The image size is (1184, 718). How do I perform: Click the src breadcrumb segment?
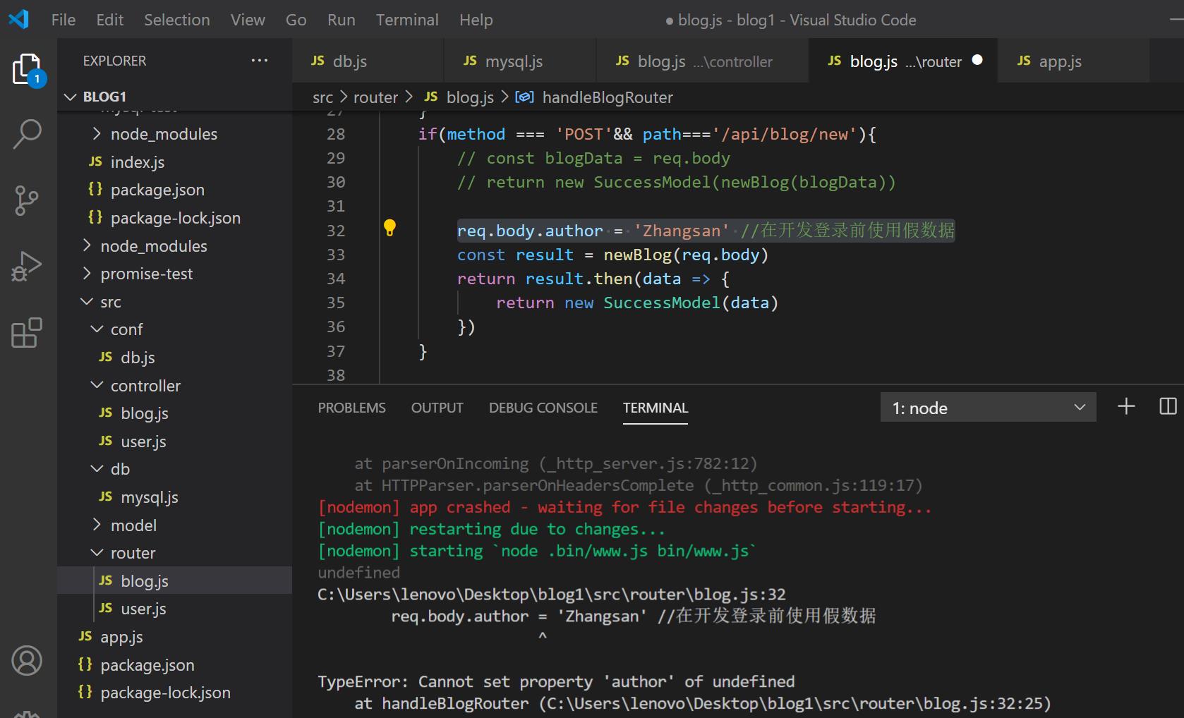click(323, 97)
